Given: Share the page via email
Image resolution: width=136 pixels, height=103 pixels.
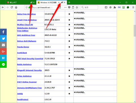Looking at the screenshot, I should (3, 45).
